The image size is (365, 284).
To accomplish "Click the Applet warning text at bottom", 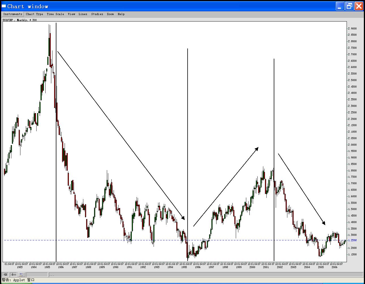I will 18,280.
